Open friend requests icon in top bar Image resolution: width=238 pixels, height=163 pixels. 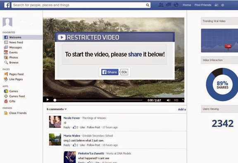161,5
